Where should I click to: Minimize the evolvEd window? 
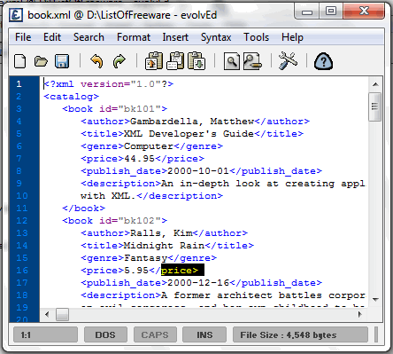pyautogui.click(x=307, y=12)
